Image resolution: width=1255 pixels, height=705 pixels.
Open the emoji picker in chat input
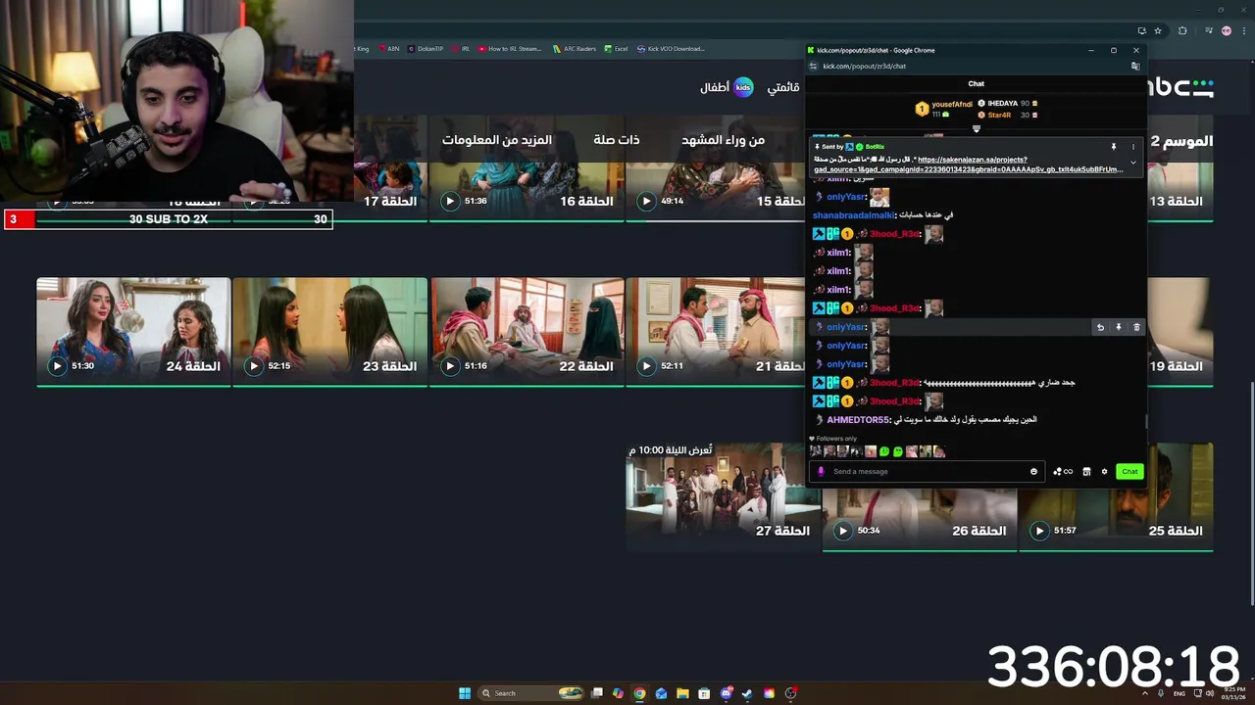tap(1033, 471)
